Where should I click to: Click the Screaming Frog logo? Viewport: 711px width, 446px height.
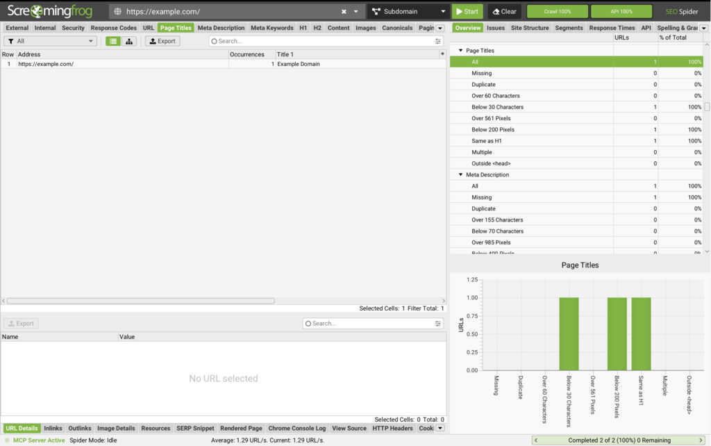[50, 11]
